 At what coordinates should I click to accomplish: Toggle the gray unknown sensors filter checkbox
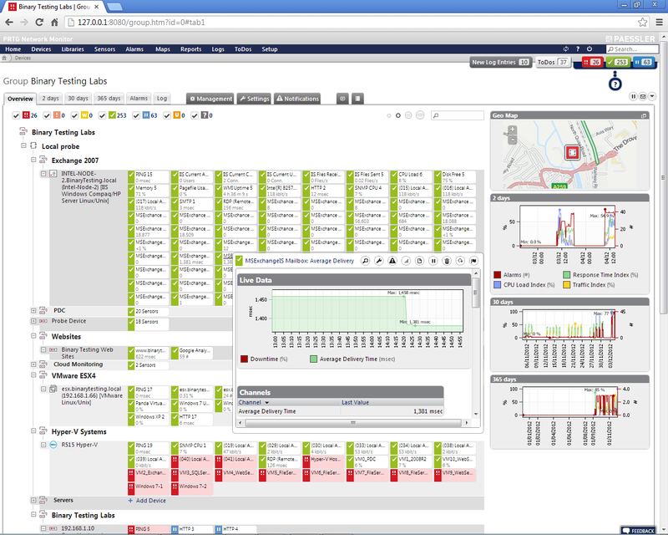195,115
